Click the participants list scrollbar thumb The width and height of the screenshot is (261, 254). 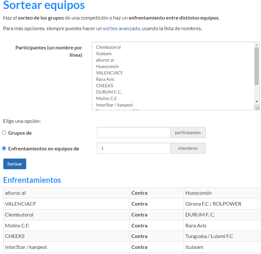pos(257,66)
